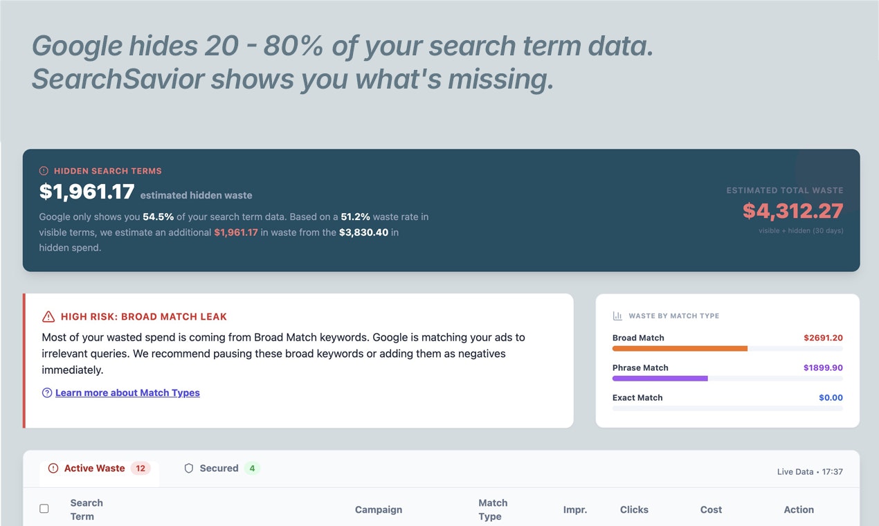The height and width of the screenshot is (526, 879).
Task: Toggle the select-all checkbox in the table header
Action: 44,508
